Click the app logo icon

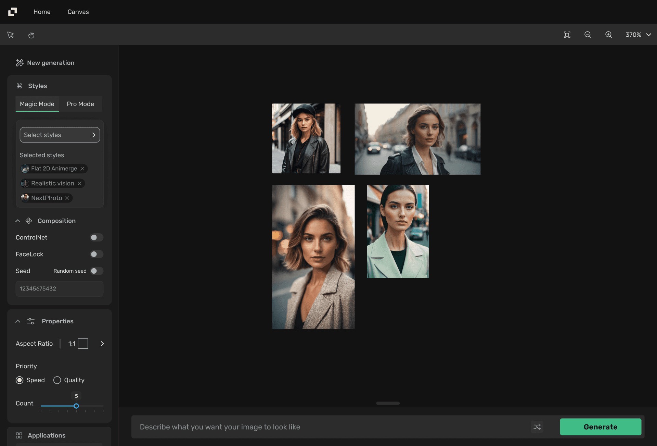click(12, 12)
